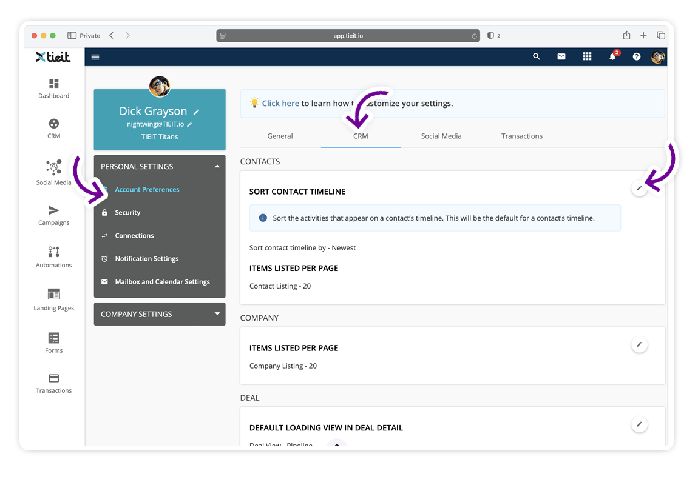Click the app.tieit.io address bar
The width and height of the screenshot is (698, 485).
tap(348, 36)
